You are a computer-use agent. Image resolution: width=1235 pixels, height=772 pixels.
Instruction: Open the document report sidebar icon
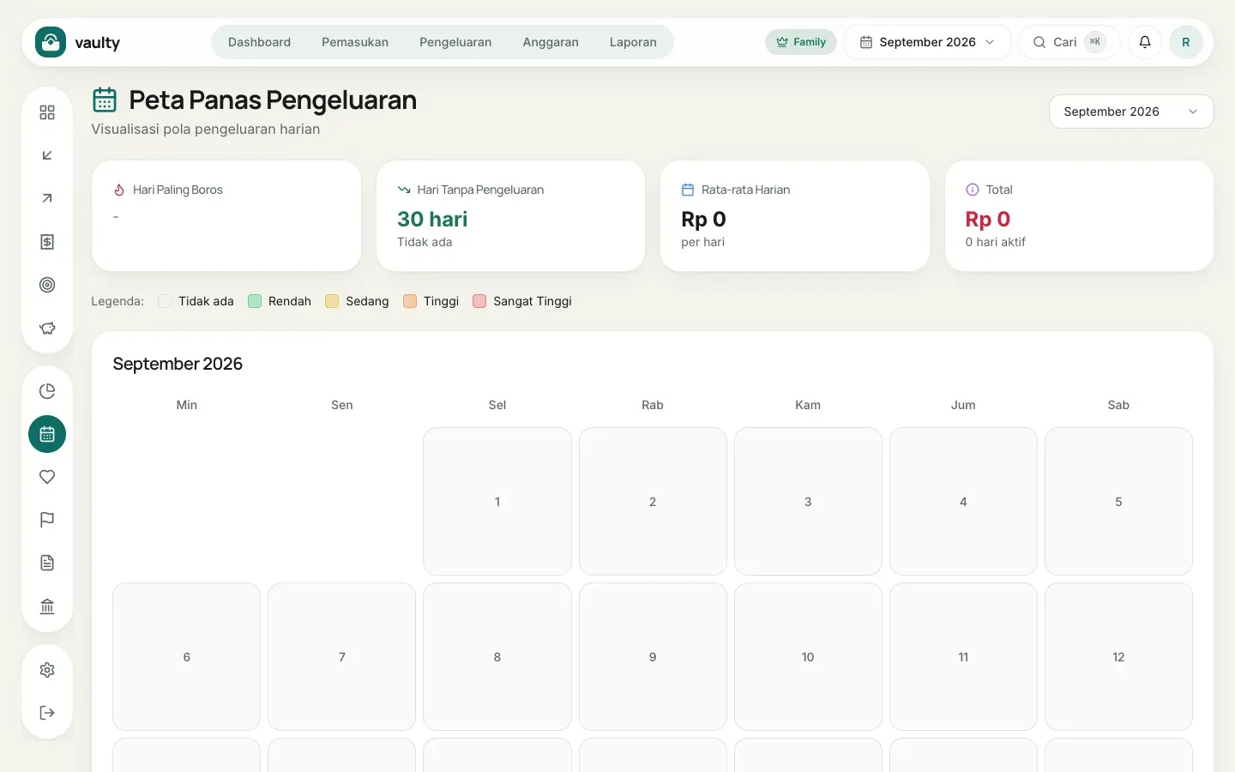click(x=47, y=563)
